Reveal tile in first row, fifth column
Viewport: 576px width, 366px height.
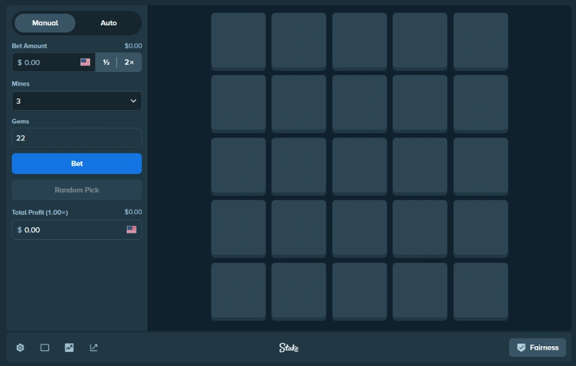[481, 42]
